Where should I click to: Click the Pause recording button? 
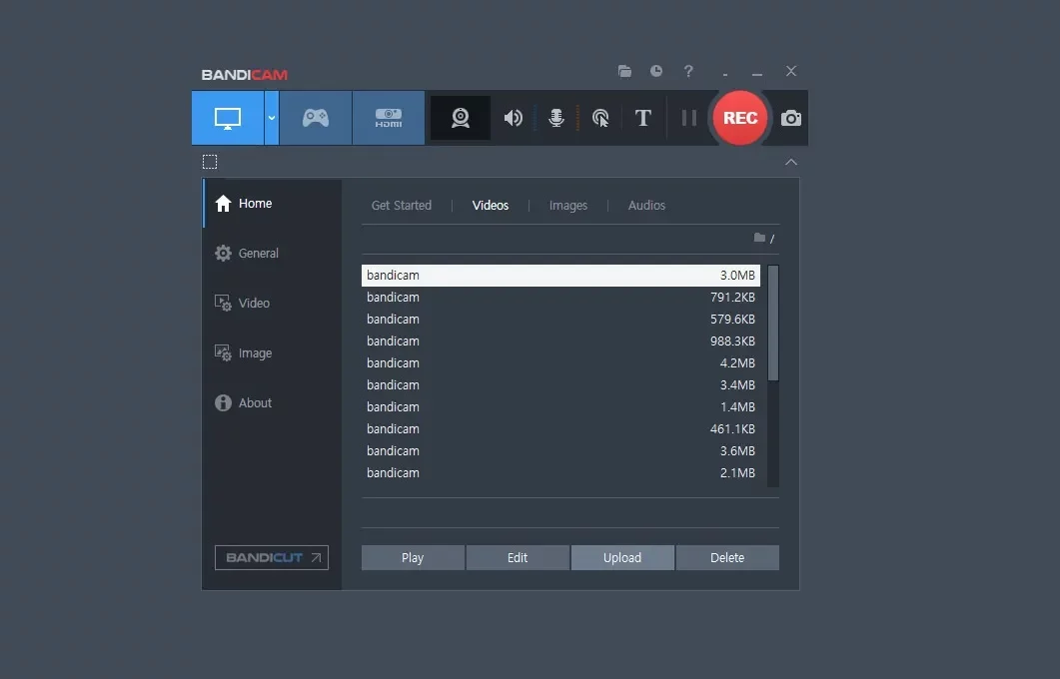pos(689,118)
